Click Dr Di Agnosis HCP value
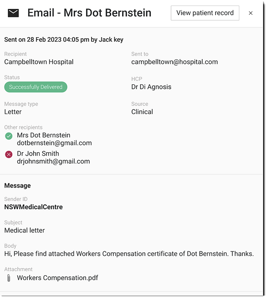This screenshot has height=298, width=270. (x=151, y=87)
